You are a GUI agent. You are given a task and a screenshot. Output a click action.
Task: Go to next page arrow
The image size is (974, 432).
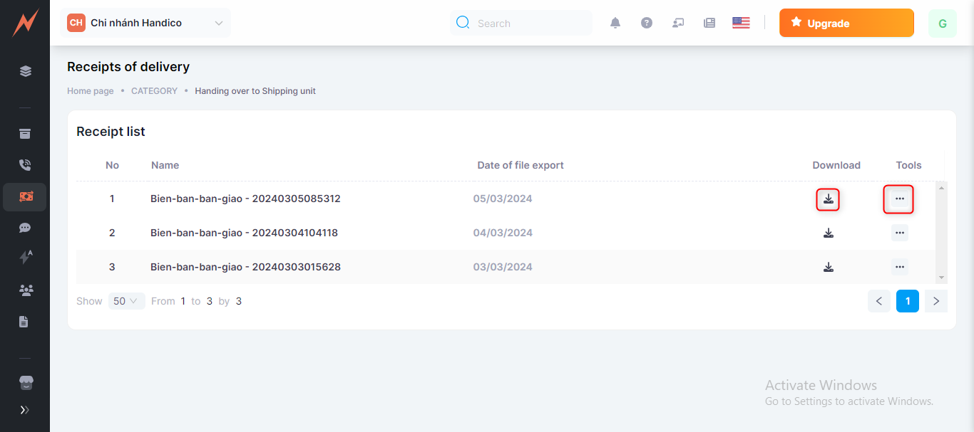pyautogui.click(x=935, y=301)
